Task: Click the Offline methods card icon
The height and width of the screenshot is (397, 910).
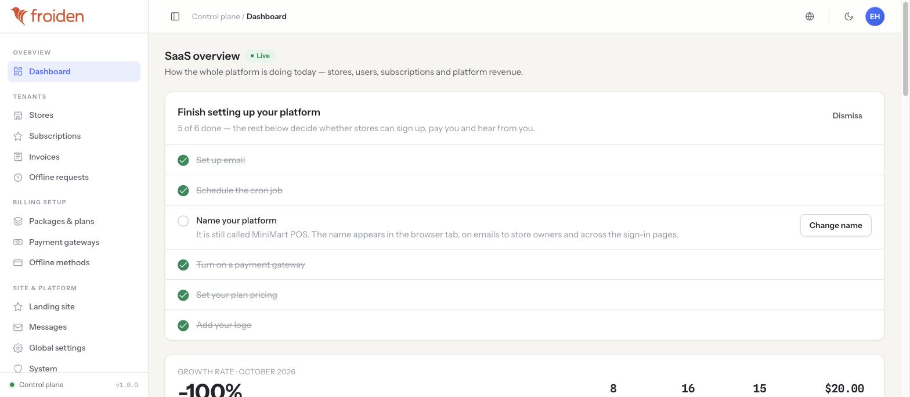Action: pos(18,263)
